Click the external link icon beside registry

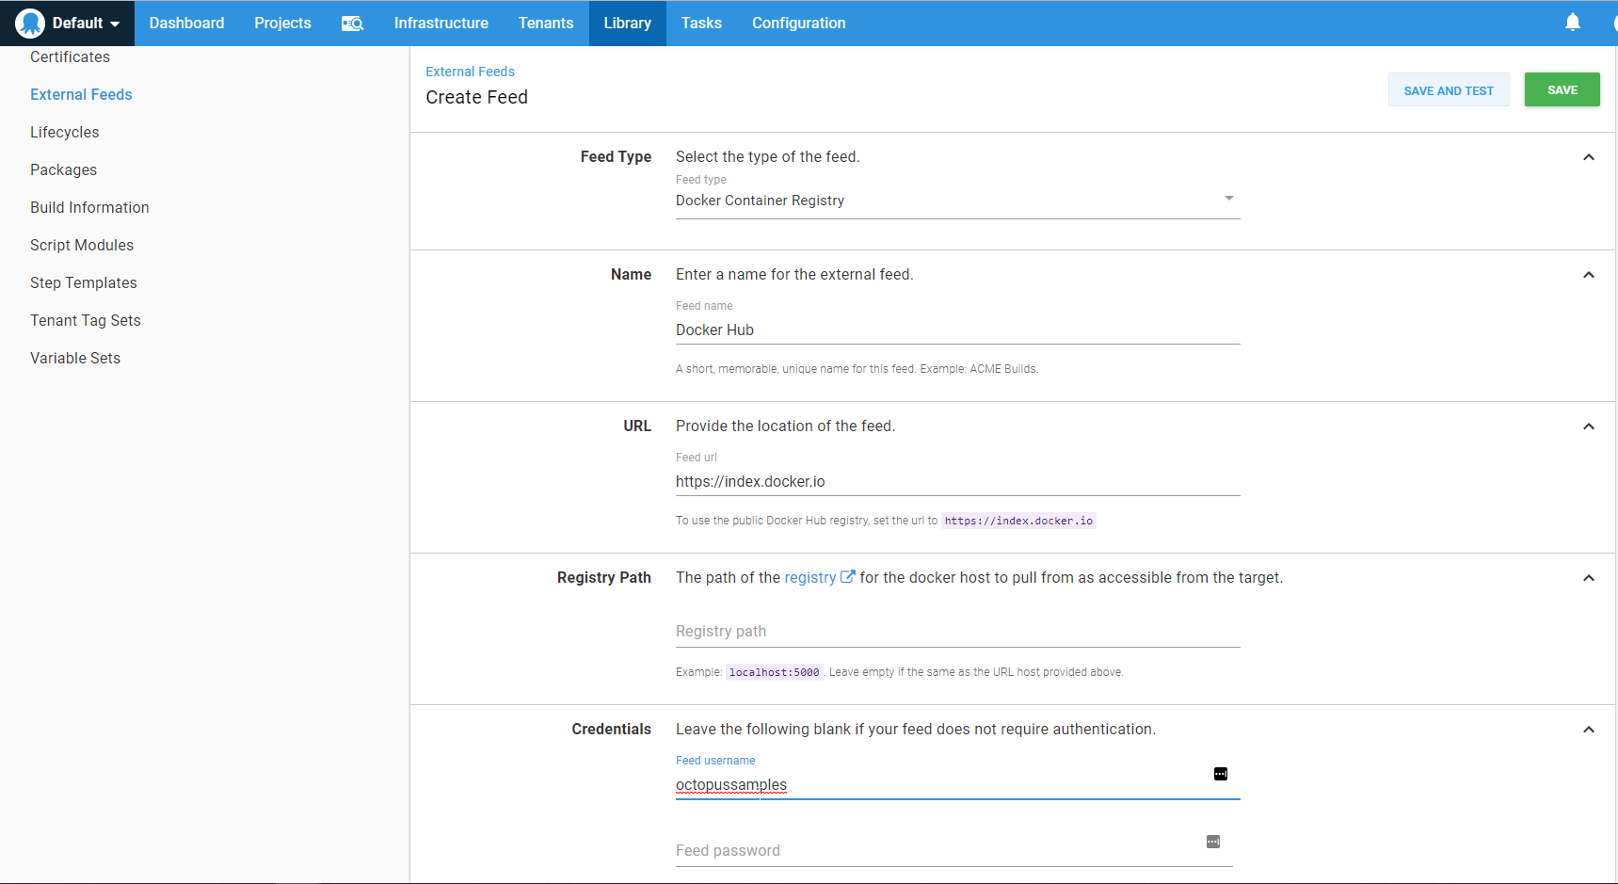847,577
